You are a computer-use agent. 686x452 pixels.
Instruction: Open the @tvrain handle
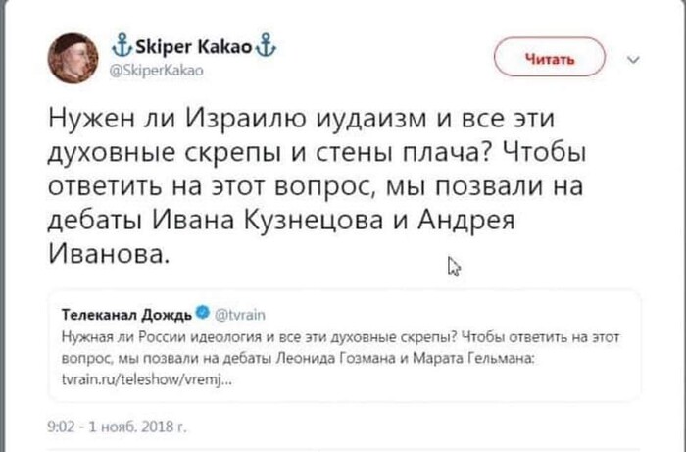241,315
